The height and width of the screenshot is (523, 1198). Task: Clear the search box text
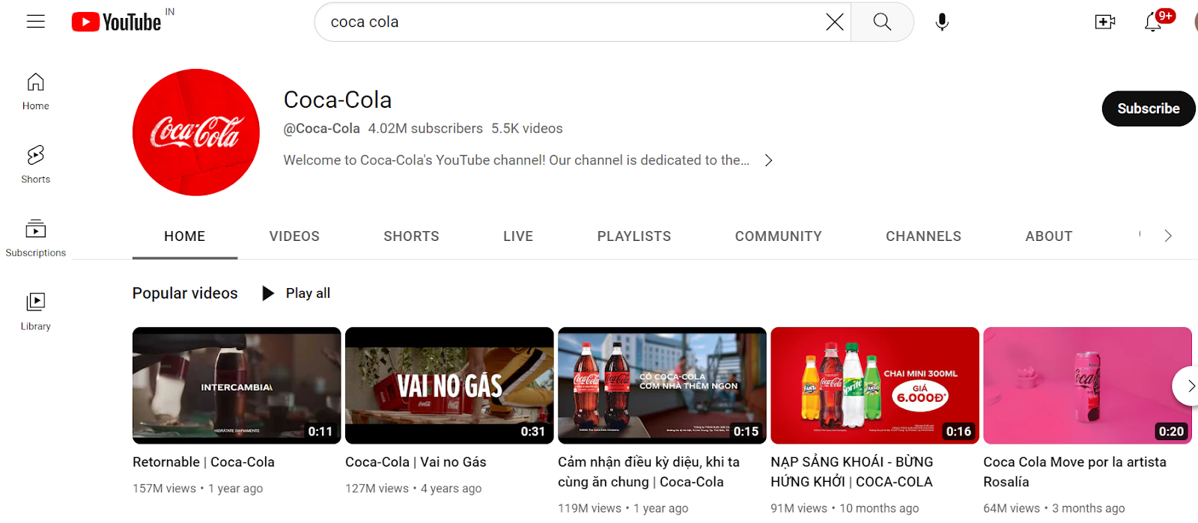[x=834, y=22]
